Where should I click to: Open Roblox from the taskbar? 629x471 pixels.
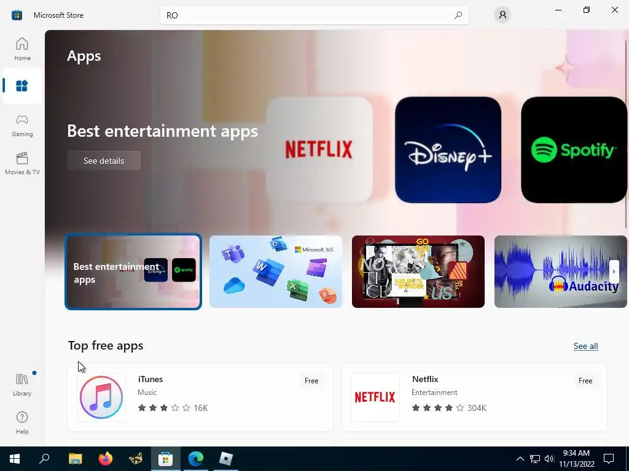pos(226,459)
